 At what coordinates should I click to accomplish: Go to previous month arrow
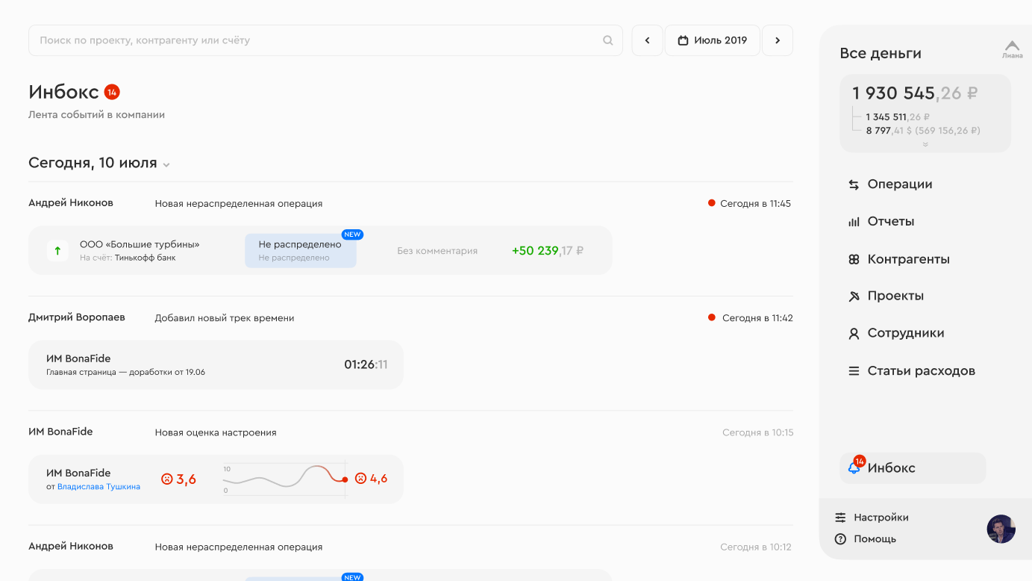pos(647,40)
